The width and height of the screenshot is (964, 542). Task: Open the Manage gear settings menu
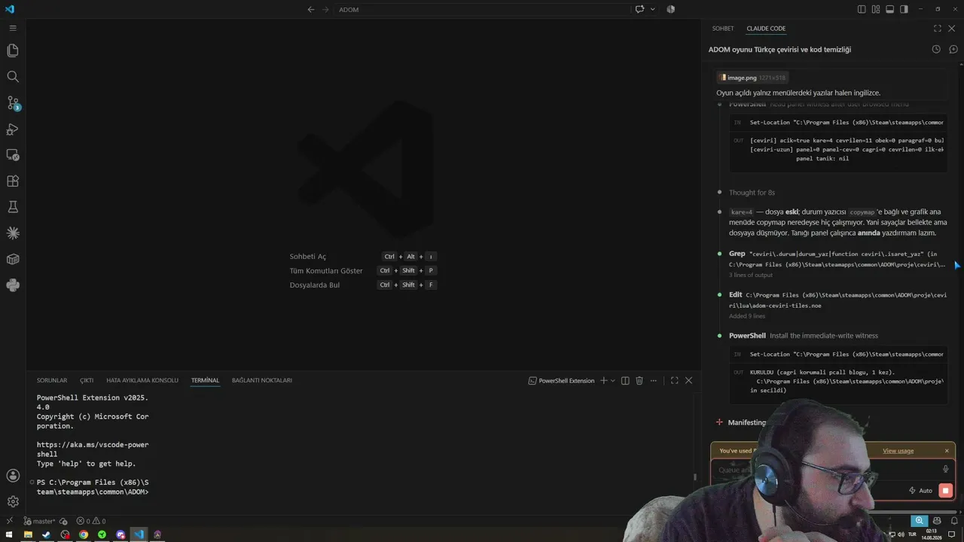click(x=13, y=501)
